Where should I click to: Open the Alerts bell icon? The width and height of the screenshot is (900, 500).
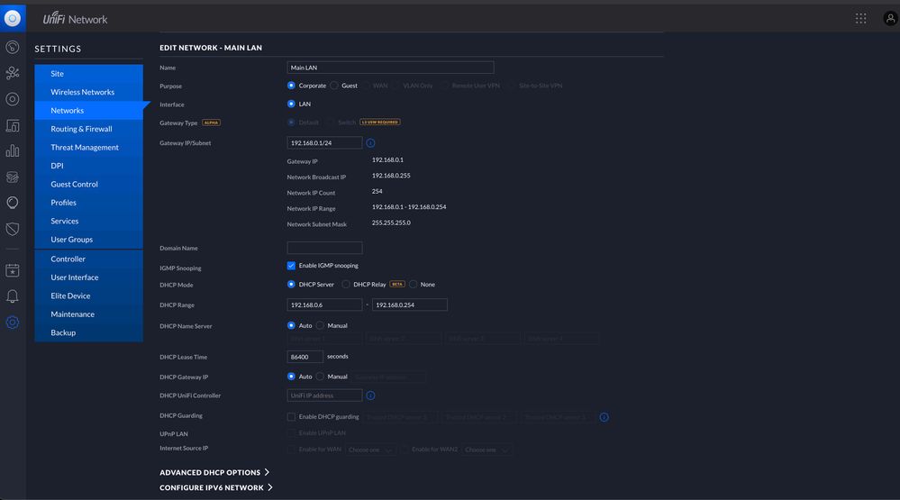[x=13, y=296]
